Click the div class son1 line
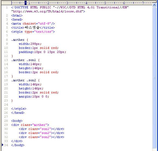 41,129
